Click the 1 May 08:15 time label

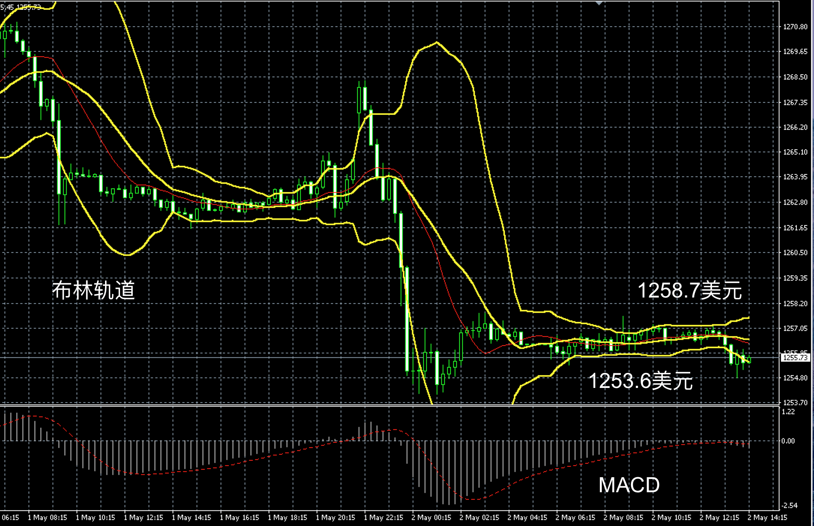[x=47, y=518]
